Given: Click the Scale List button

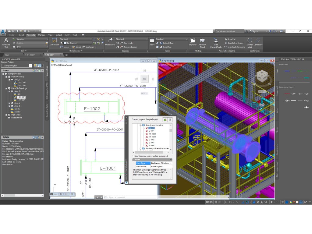Looking at the screenshot, I should pyautogui.click(x=230, y=39).
